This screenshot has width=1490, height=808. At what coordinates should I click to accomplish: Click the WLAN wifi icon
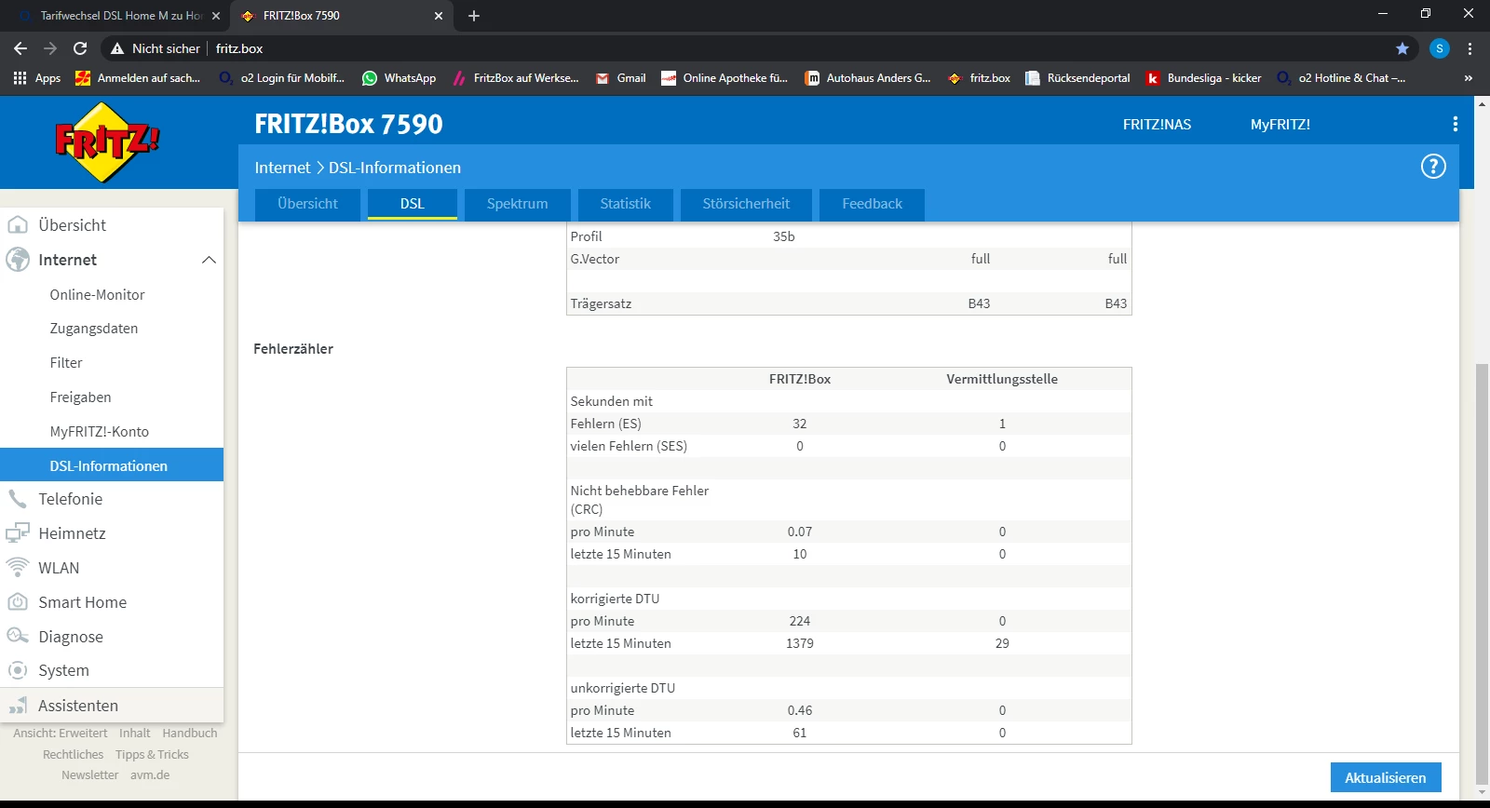coord(18,568)
